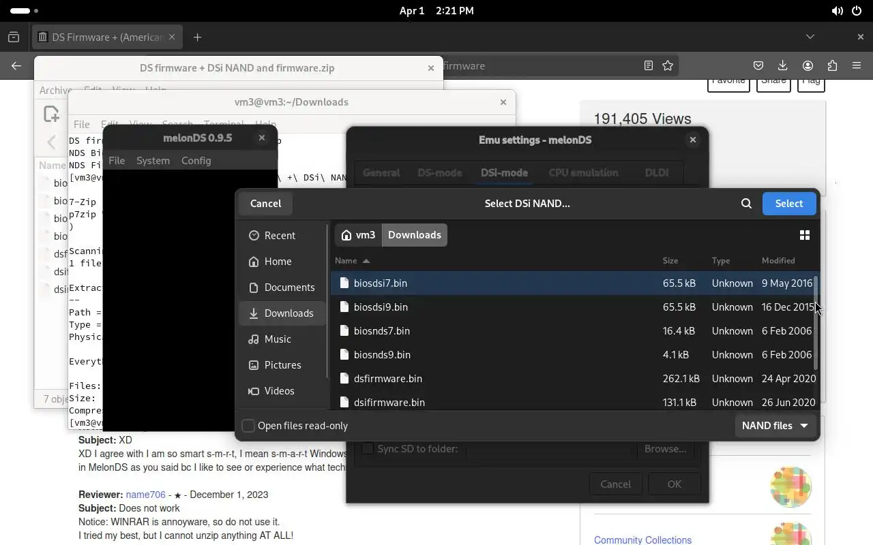Open Documents in sidebar

tap(282, 287)
